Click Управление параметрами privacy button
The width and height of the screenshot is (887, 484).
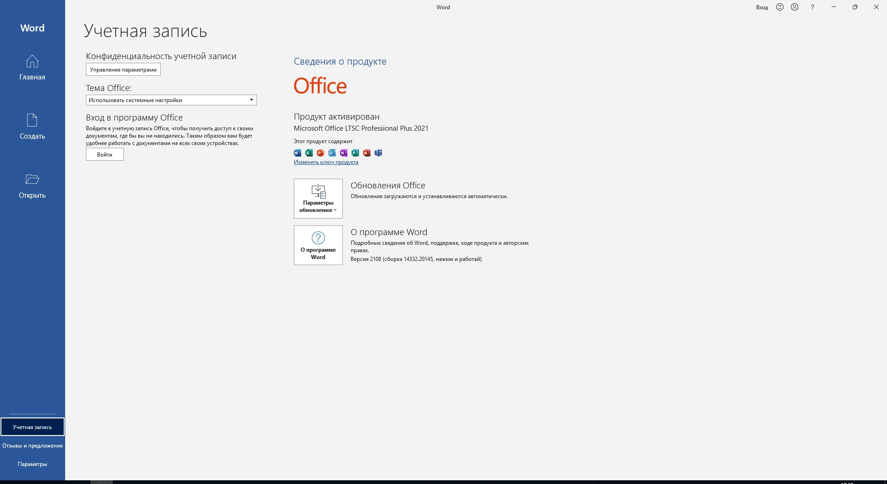click(x=123, y=70)
